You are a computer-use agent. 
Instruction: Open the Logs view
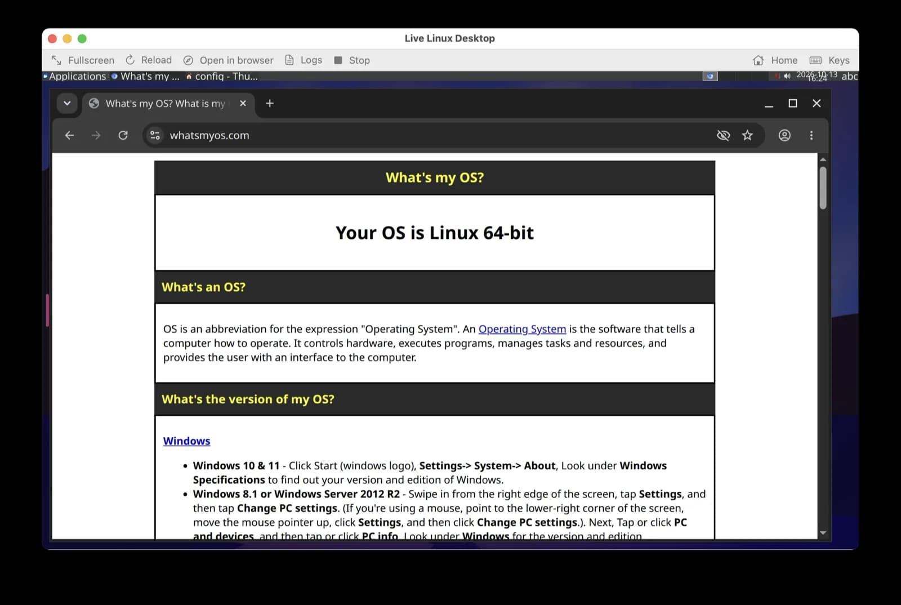304,60
